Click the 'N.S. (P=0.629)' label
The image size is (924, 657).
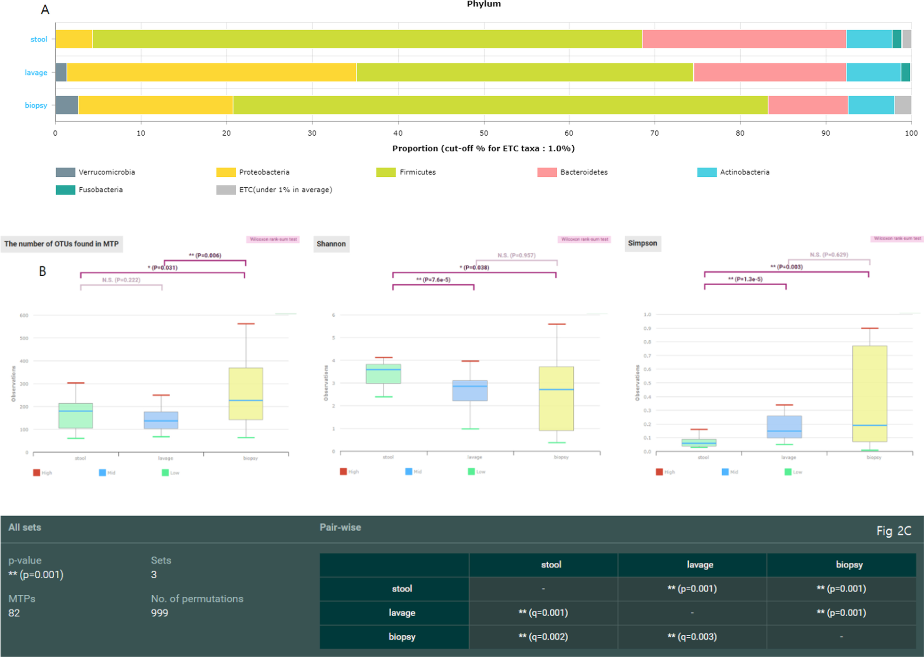tap(829, 255)
